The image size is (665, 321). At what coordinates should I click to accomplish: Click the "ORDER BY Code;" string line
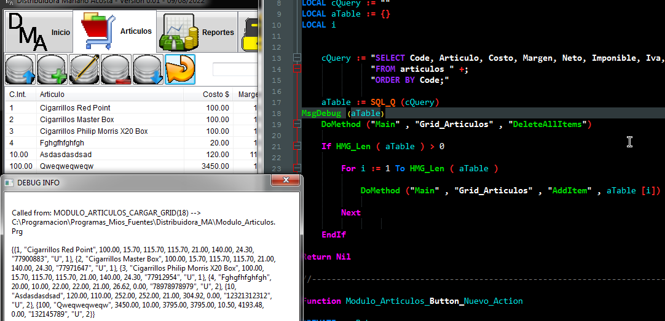(410, 80)
